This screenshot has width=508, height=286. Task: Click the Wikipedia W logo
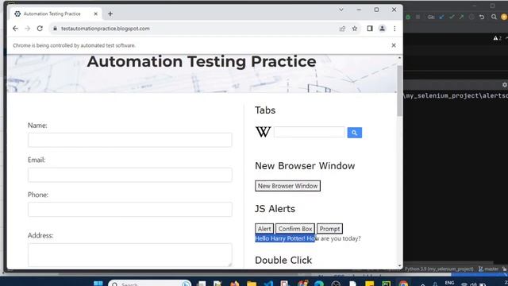tap(263, 132)
